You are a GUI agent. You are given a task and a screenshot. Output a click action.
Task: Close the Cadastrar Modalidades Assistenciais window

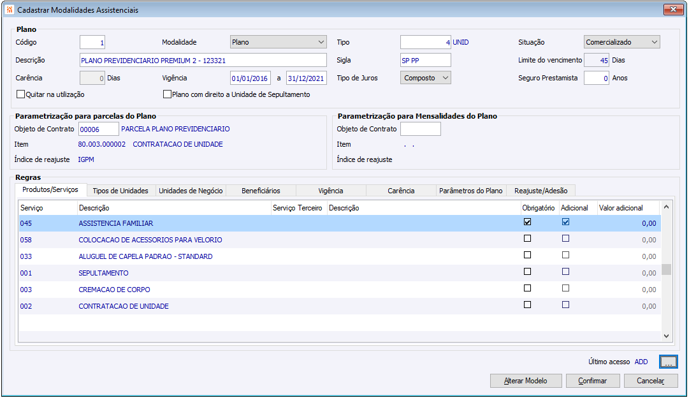[x=672, y=9]
